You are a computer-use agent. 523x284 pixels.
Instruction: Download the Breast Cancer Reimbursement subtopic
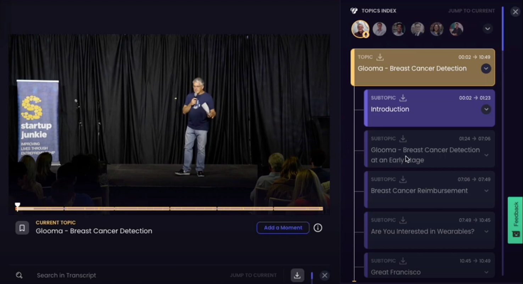403,179
